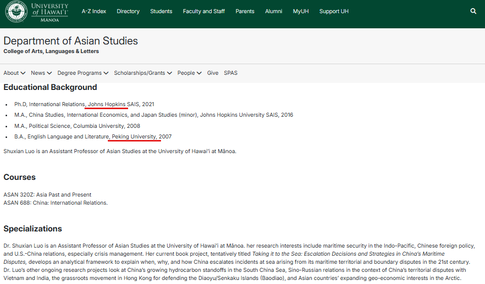485x284 pixels.
Task: Open Faculty and Staff link
Action: click(204, 12)
